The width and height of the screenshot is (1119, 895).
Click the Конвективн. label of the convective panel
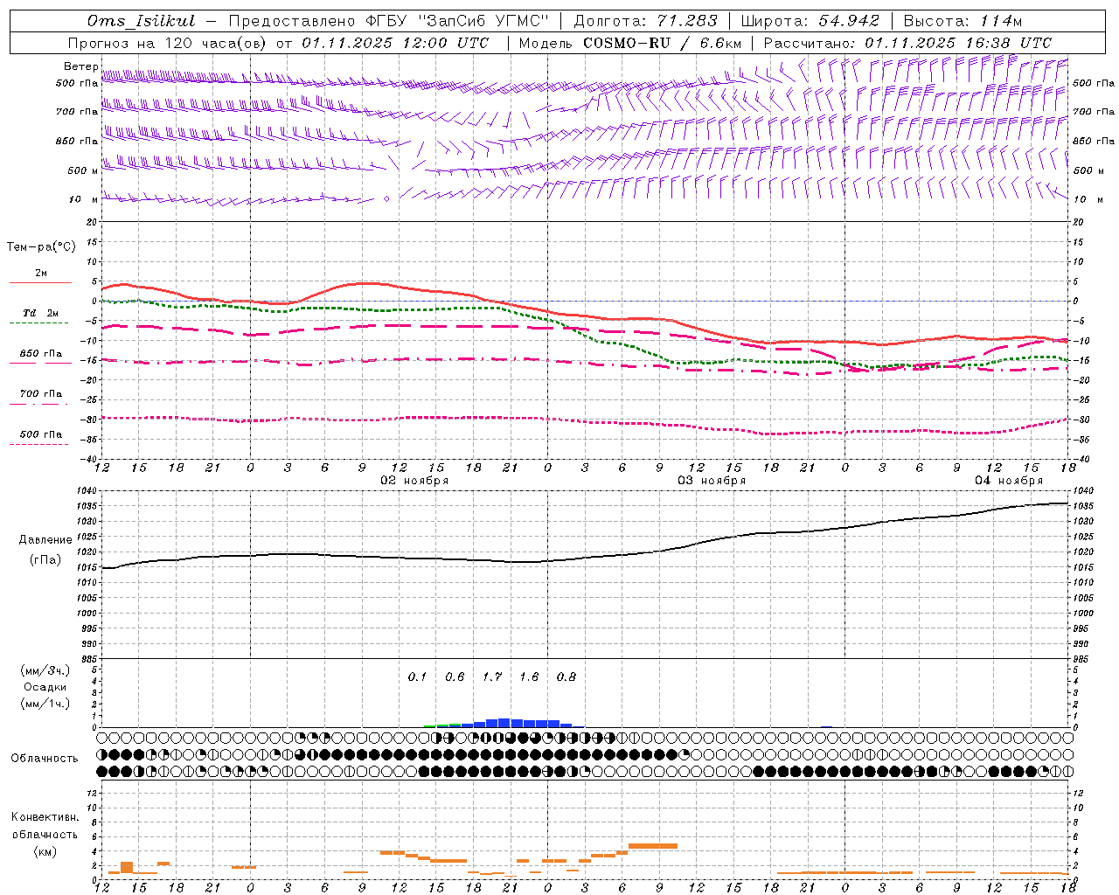click(45, 817)
